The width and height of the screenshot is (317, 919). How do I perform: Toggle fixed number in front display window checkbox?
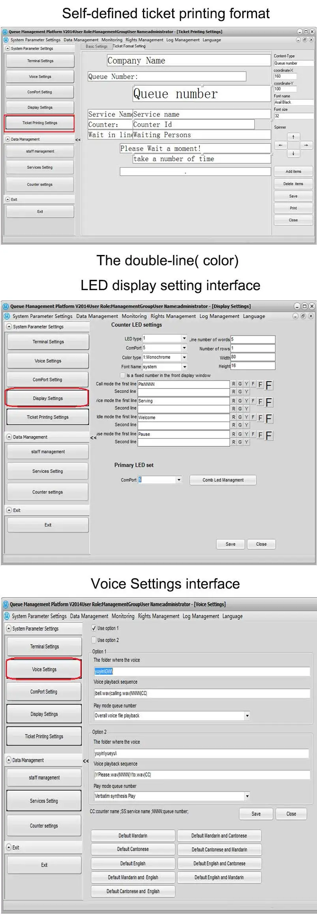(122, 375)
